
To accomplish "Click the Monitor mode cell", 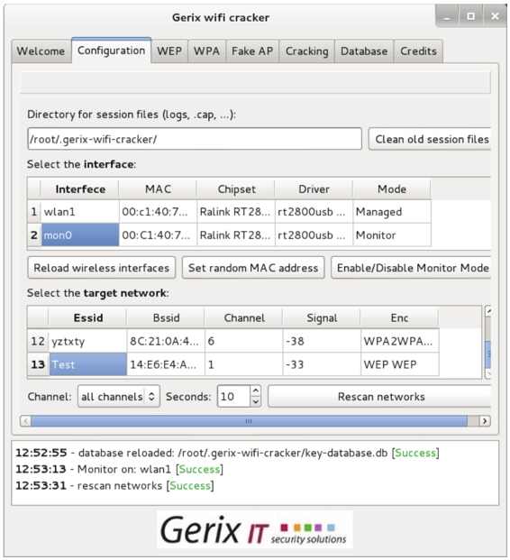I will coord(392,235).
